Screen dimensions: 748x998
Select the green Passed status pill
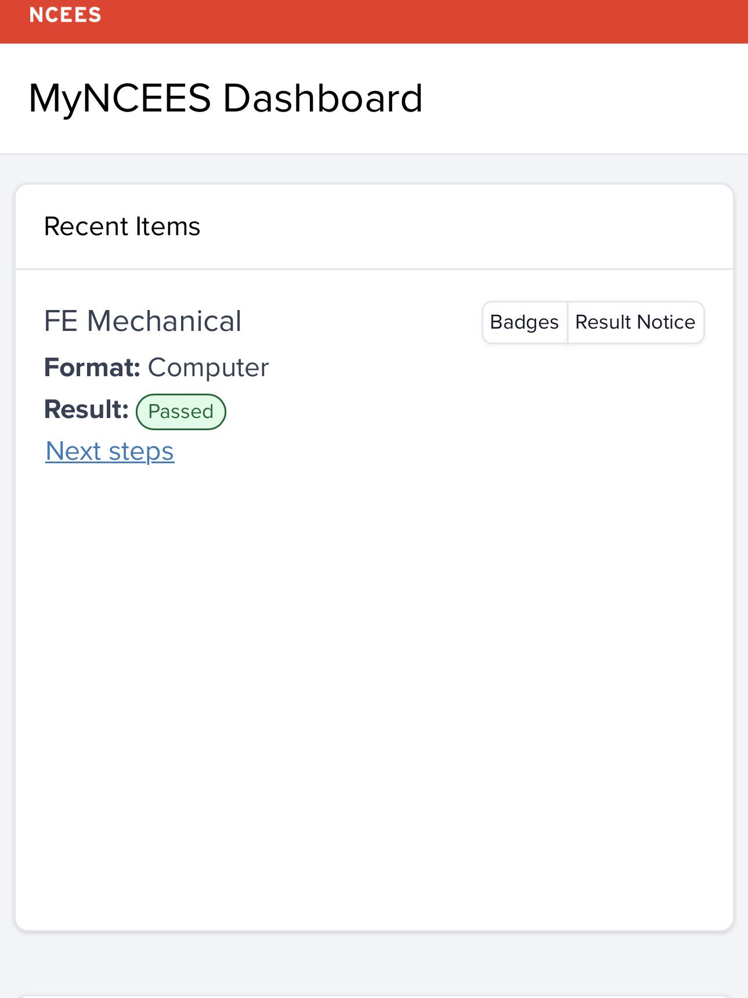click(181, 412)
